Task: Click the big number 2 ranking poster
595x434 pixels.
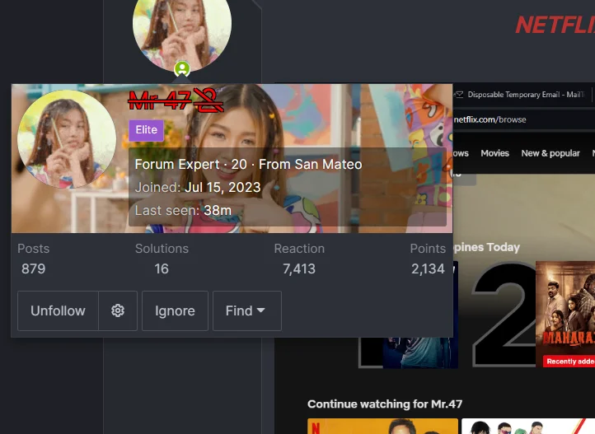Action: (x=504, y=314)
